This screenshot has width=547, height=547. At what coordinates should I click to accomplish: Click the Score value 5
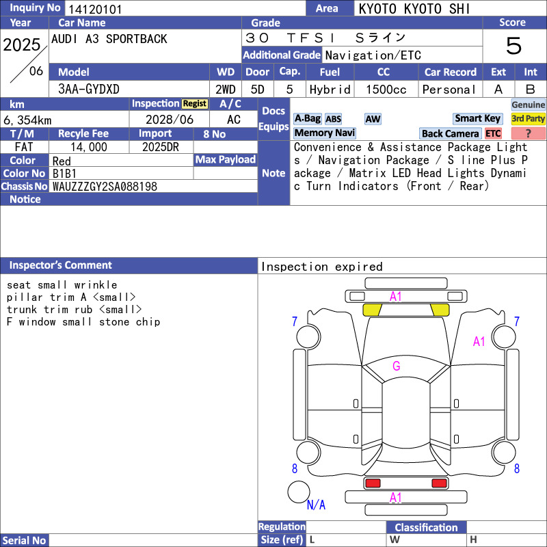(x=513, y=46)
